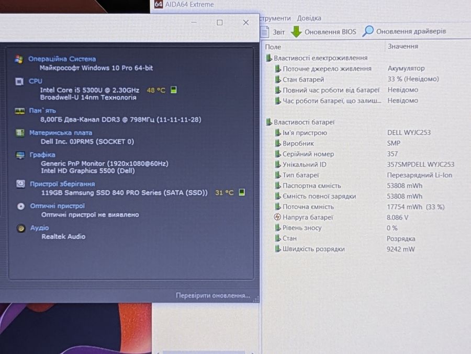The width and height of the screenshot is (471, 354).
Task: Click the icon beside Серійний номер row
Action: [x=278, y=154]
